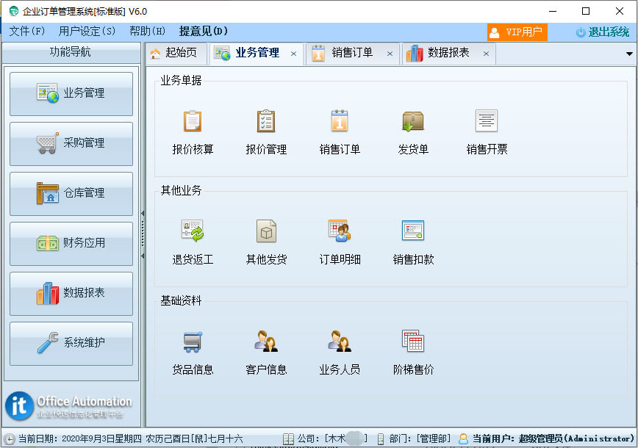Close the 销售订单 tab
Viewport: 638px width, 448px height.
pos(390,54)
